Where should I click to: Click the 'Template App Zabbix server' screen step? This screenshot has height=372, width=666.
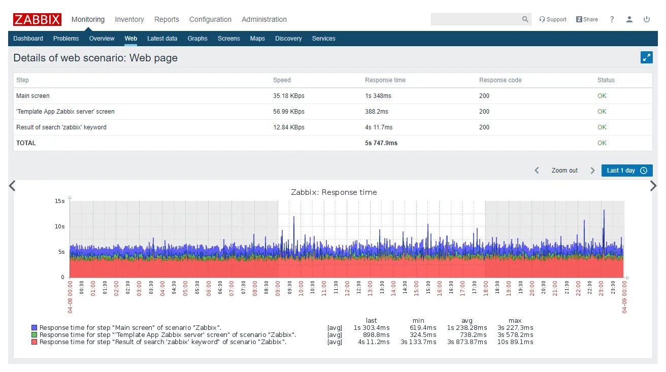[x=65, y=112]
